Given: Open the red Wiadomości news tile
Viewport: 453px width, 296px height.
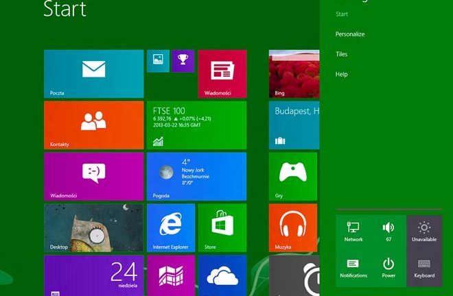Looking at the screenshot, I should coord(222,74).
